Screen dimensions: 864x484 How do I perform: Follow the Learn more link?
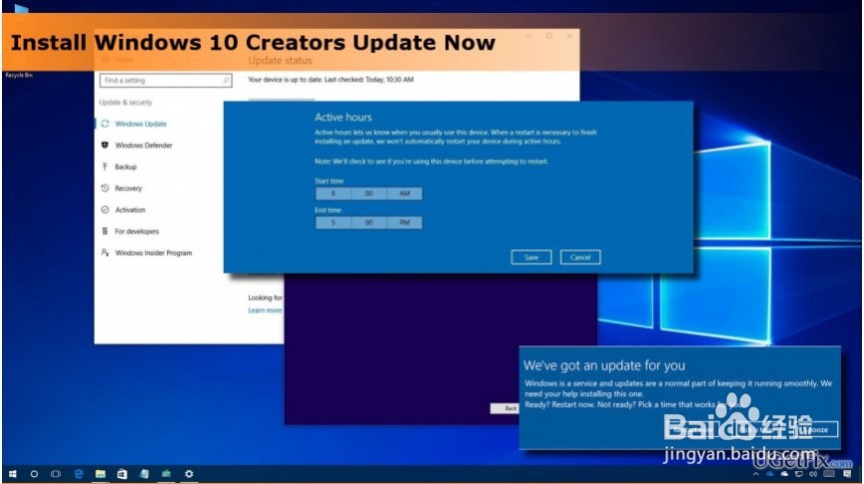point(265,310)
